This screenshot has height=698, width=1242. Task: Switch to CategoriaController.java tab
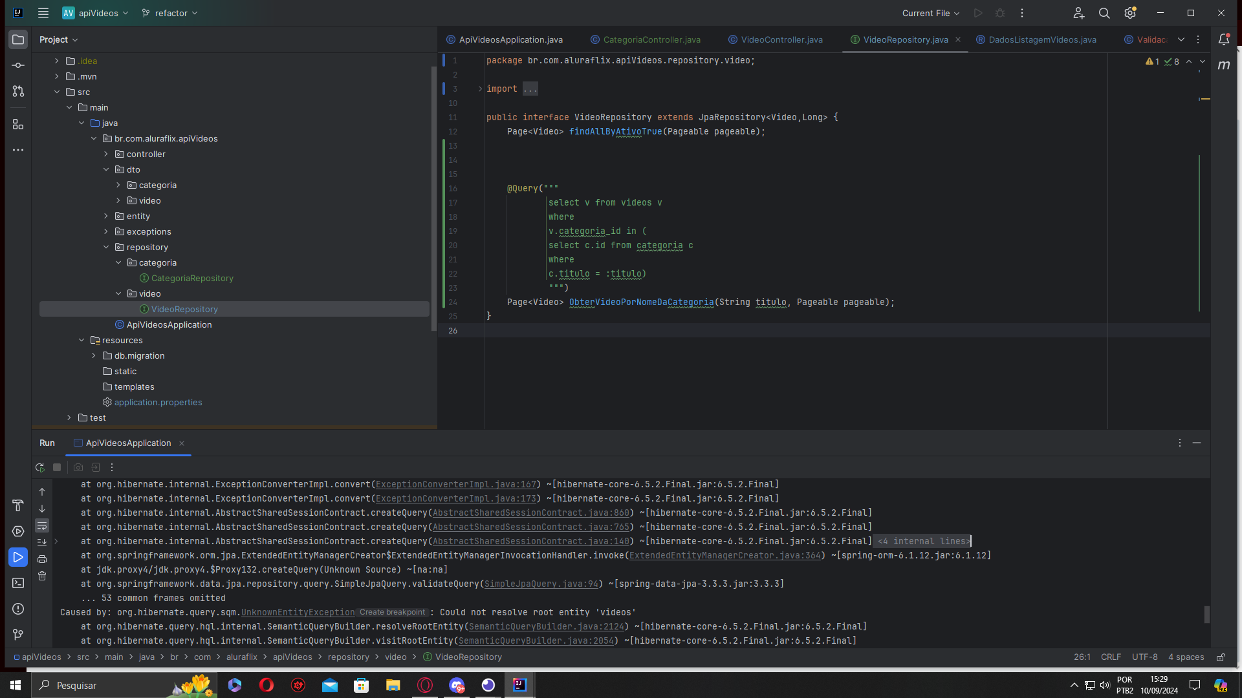click(x=646, y=39)
